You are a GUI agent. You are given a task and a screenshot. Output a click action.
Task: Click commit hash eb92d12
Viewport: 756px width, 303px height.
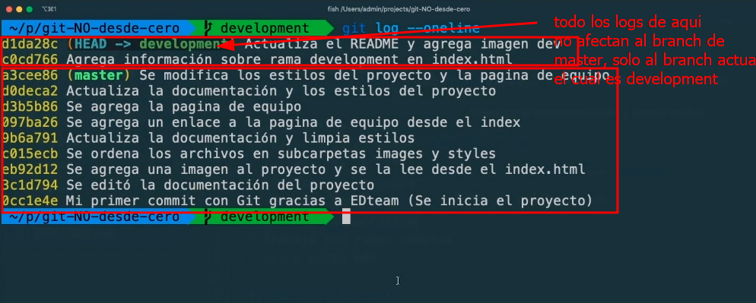click(x=30, y=169)
